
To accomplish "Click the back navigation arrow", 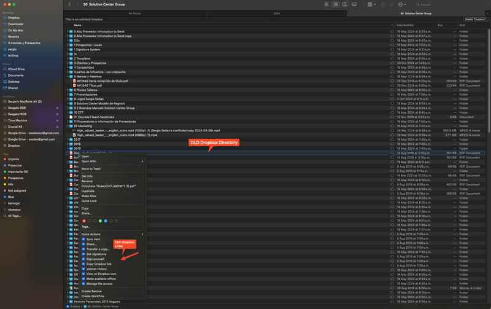I will click(69, 4).
